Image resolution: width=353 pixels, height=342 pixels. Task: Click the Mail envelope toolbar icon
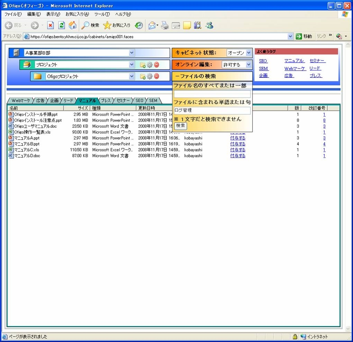pyautogui.click(x=152, y=25)
